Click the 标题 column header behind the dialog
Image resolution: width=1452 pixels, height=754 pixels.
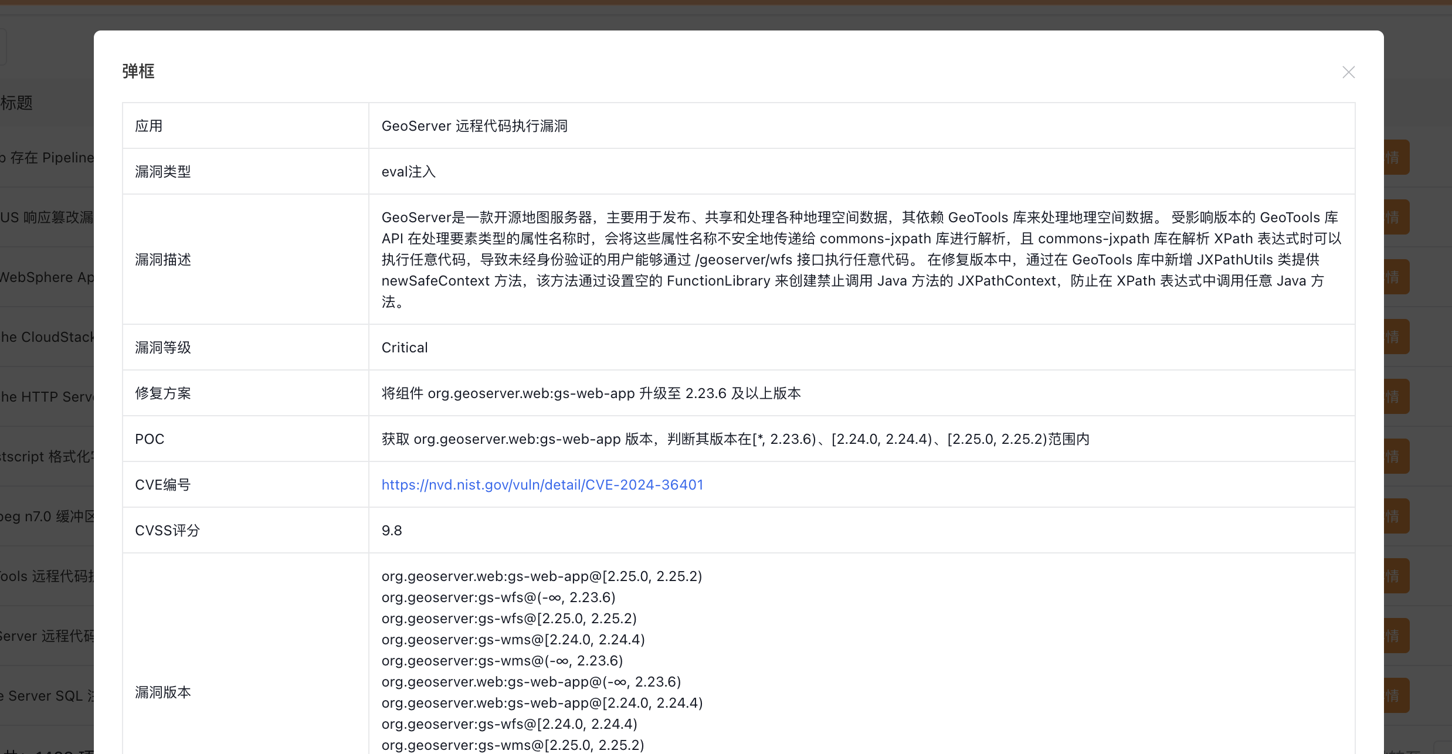16,103
